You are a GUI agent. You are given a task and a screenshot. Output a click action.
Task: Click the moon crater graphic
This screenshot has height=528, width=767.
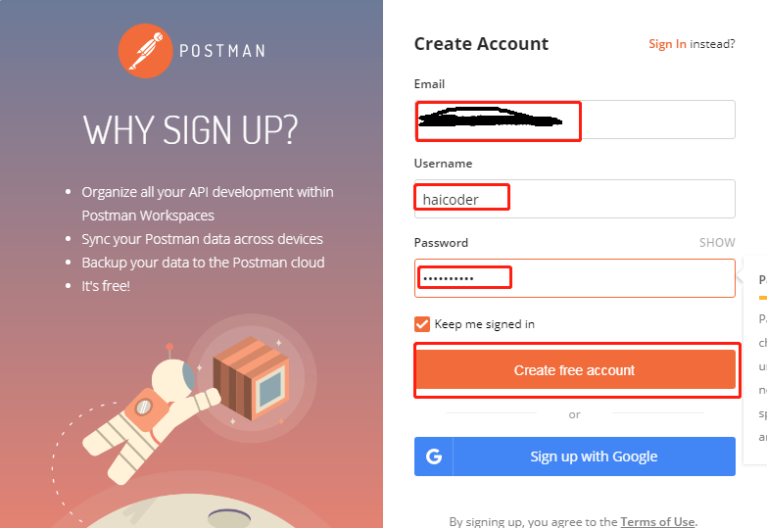[x=229, y=518]
